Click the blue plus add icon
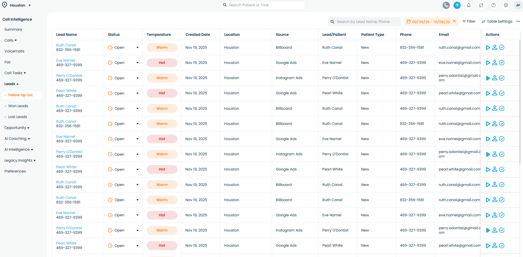This screenshot has height=257, width=523. tap(457, 5)
